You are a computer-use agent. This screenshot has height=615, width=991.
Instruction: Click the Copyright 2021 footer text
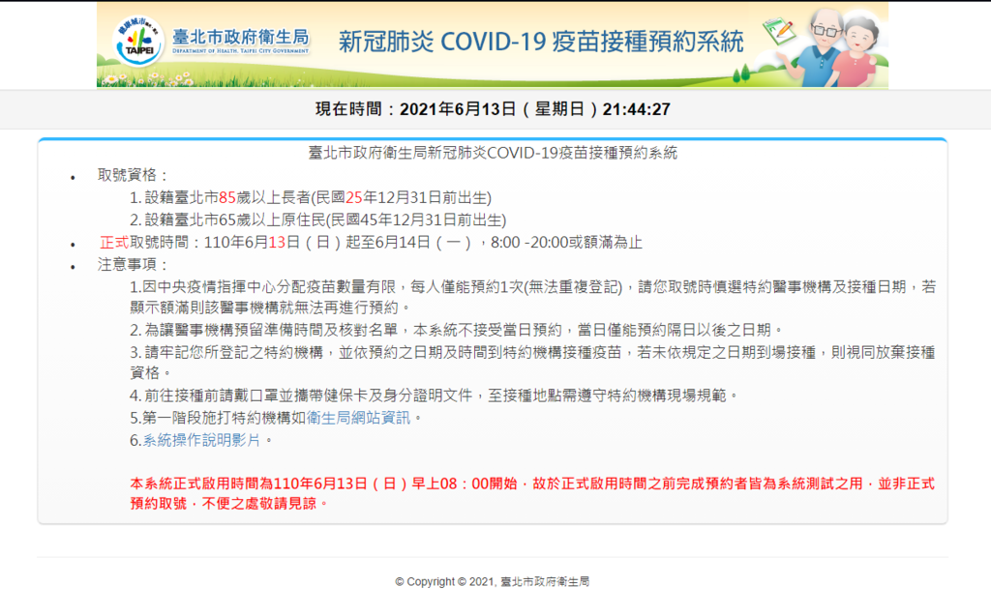coord(493,581)
